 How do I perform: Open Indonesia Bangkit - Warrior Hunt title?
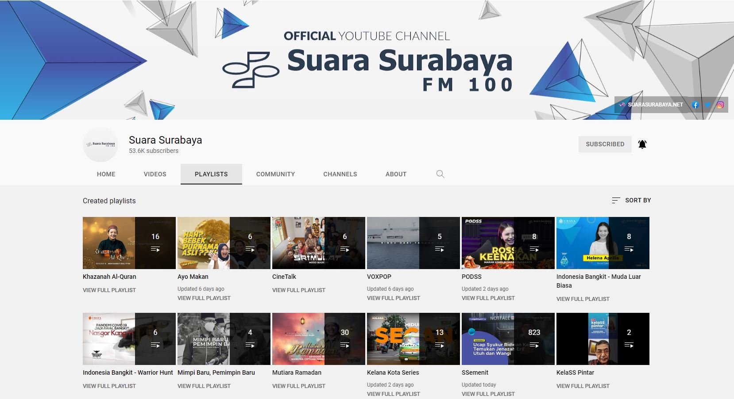(127, 372)
